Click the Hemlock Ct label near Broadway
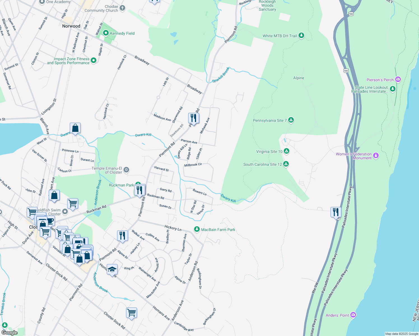 coord(122,62)
